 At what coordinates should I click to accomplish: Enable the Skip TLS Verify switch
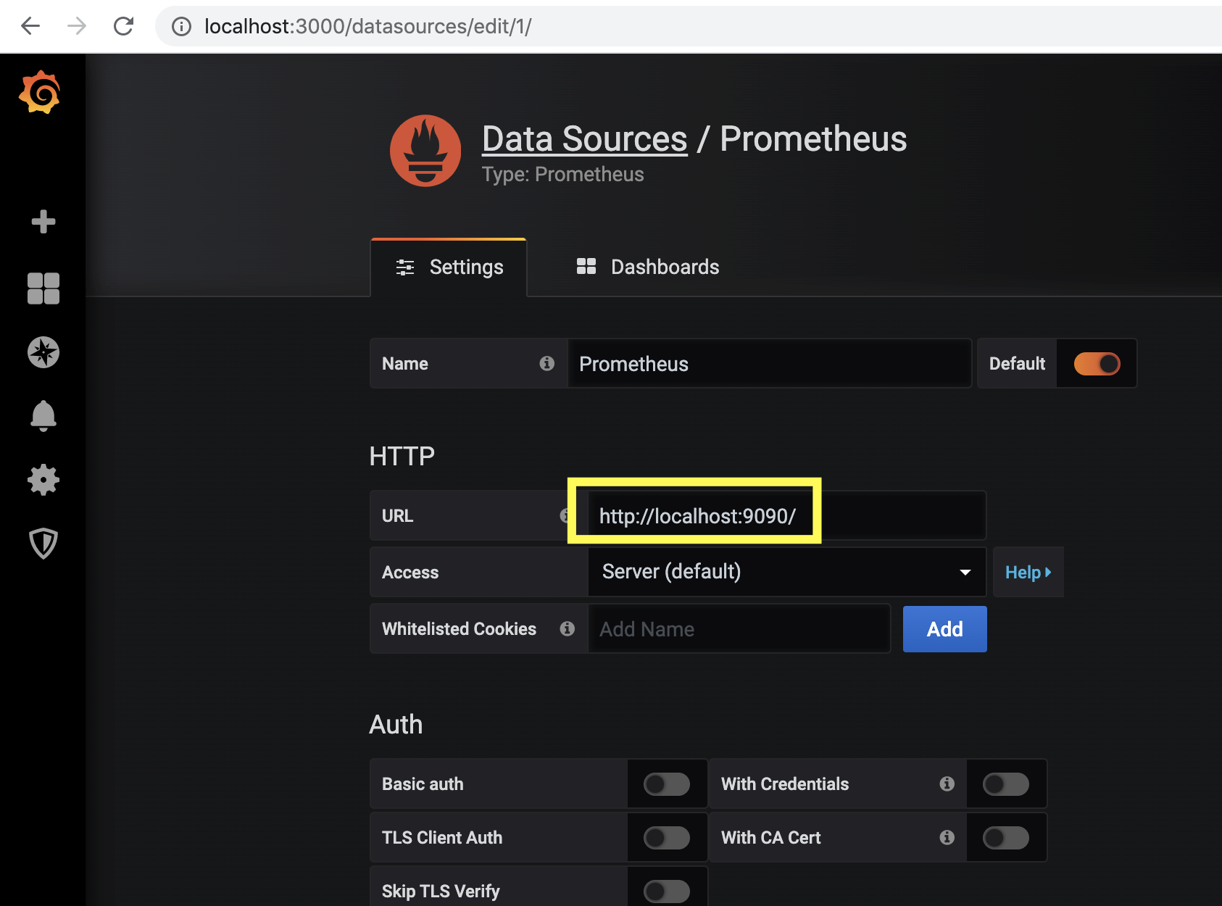tap(667, 891)
